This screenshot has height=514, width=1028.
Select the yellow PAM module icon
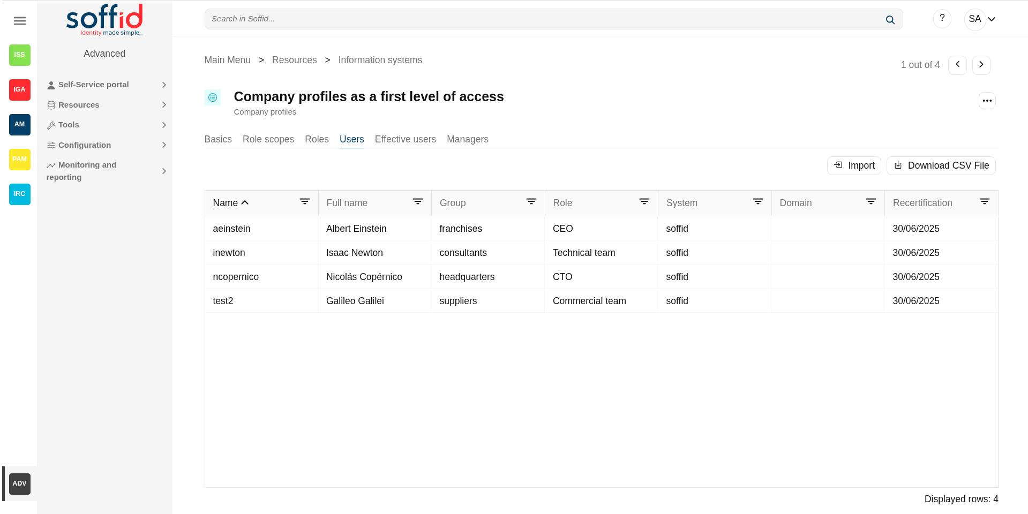tap(20, 159)
